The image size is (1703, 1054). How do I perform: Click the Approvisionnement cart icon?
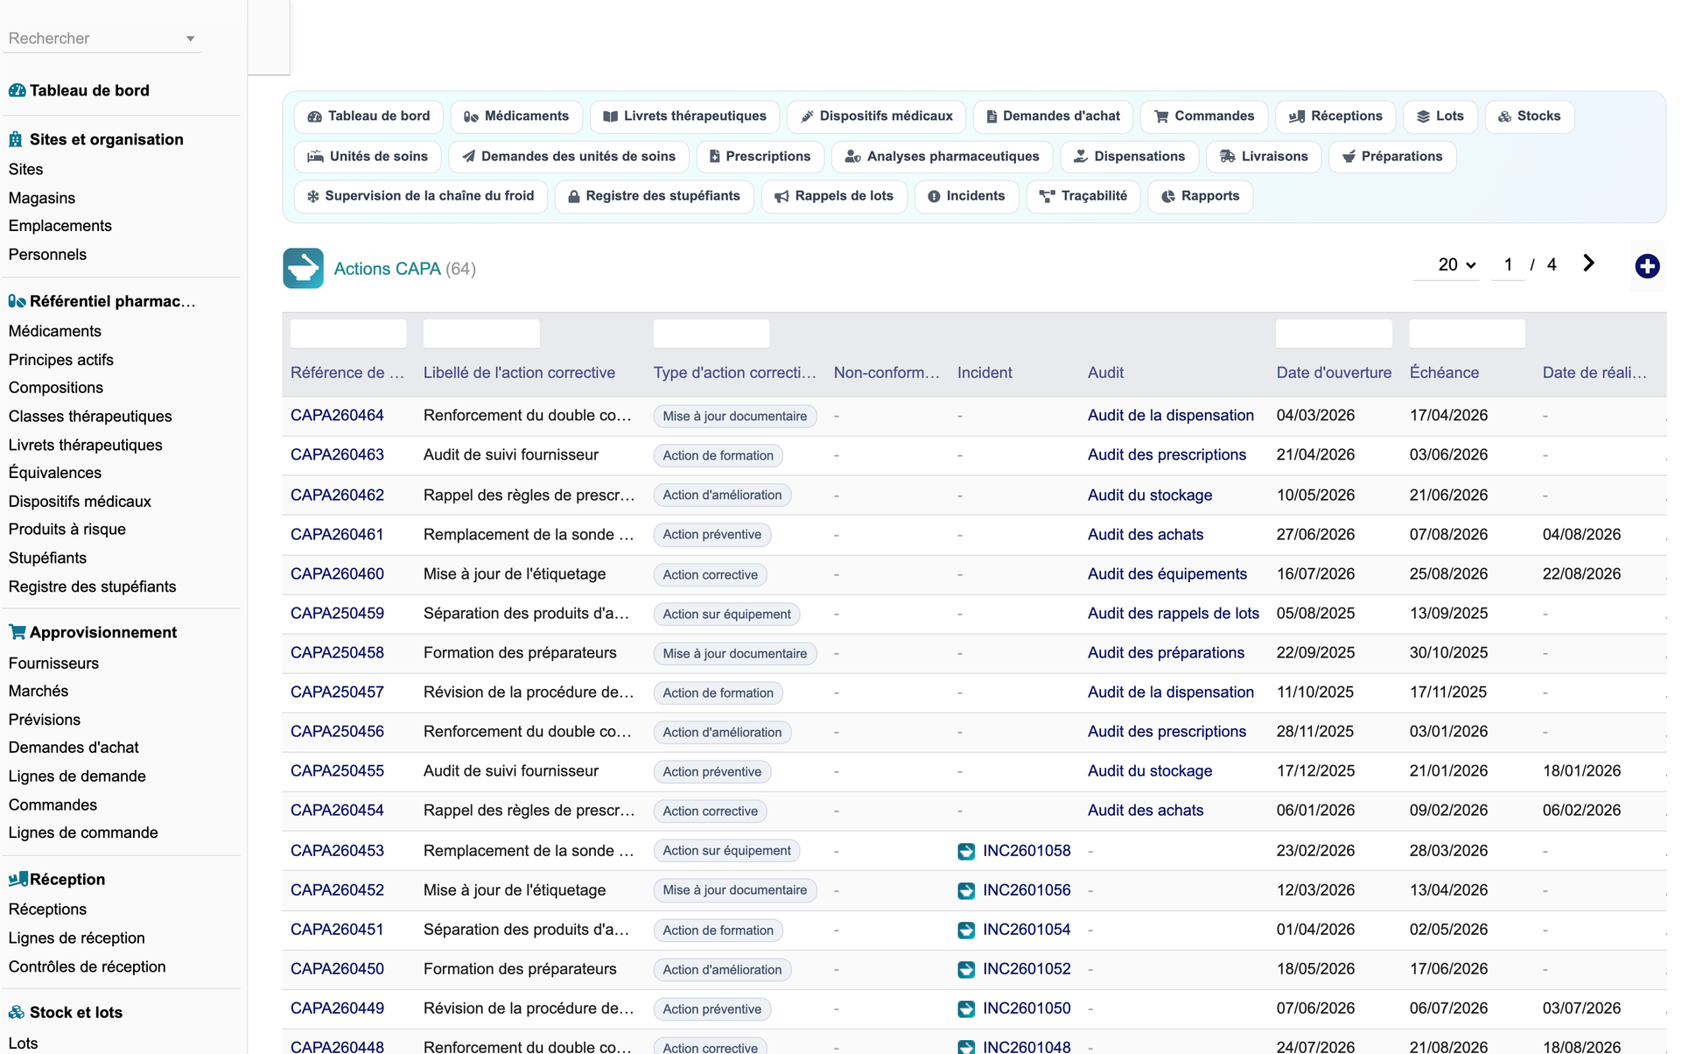click(17, 632)
